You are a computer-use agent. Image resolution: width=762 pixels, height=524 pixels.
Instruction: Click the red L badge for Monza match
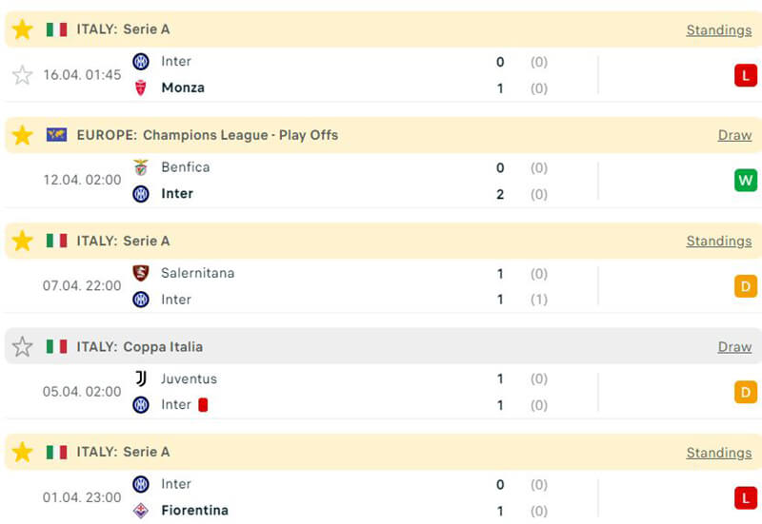point(745,75)
